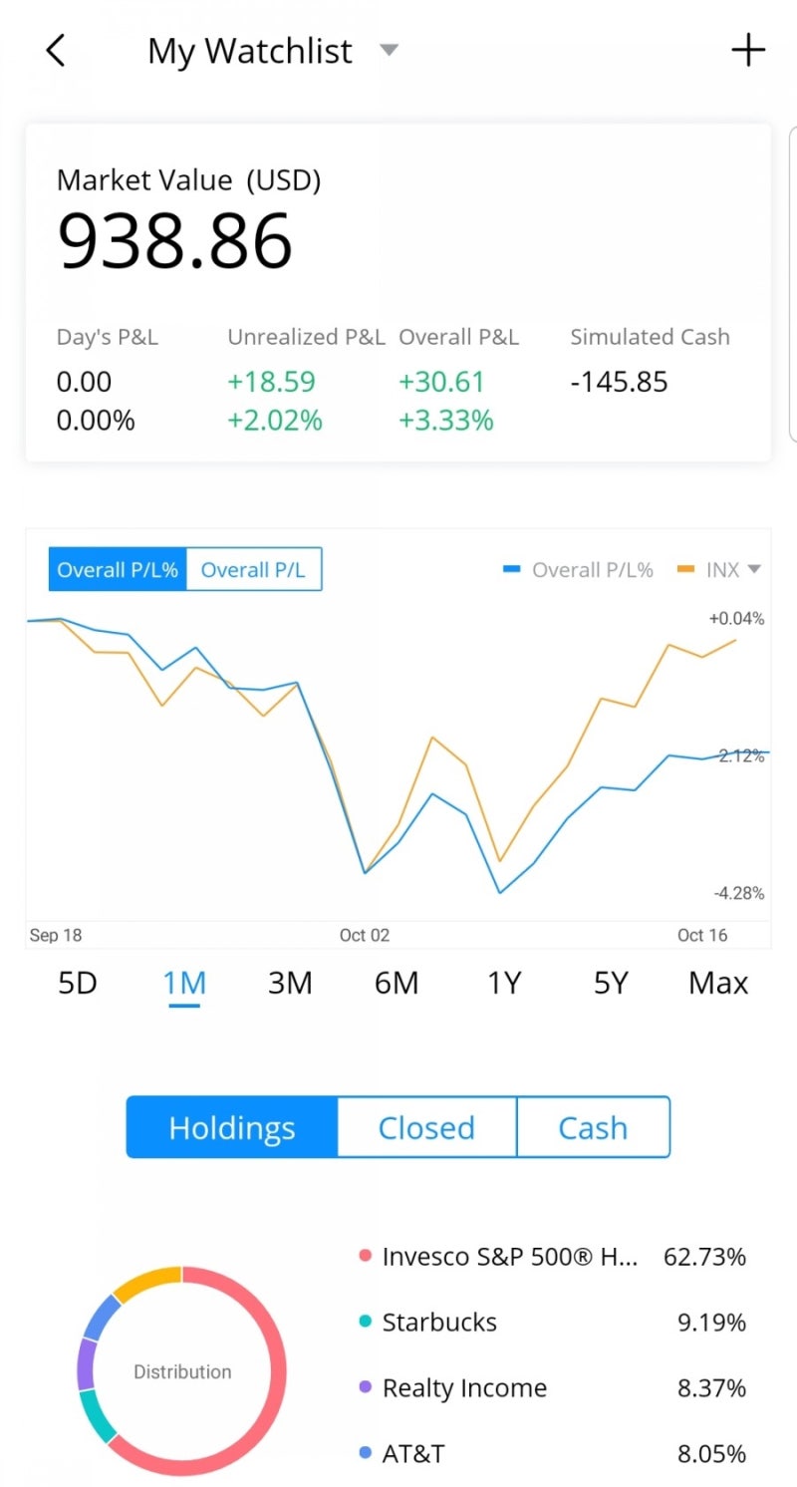Viewport: 797px width, 1487px height.
Task: Switch chart to Overall P/L
Action: pyautogui.click(x=253, y=569)
